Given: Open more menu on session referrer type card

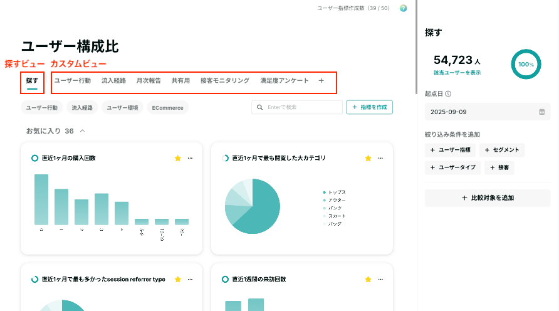Looking at the screenshot, I should point(190,279).
